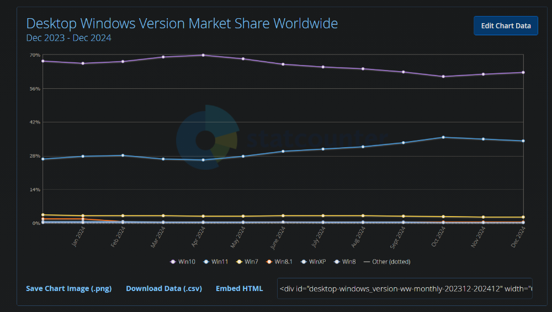Screen dimensions: 552x312
Task: Open the Embed HTML link
Action: click(x=240, y=288)
